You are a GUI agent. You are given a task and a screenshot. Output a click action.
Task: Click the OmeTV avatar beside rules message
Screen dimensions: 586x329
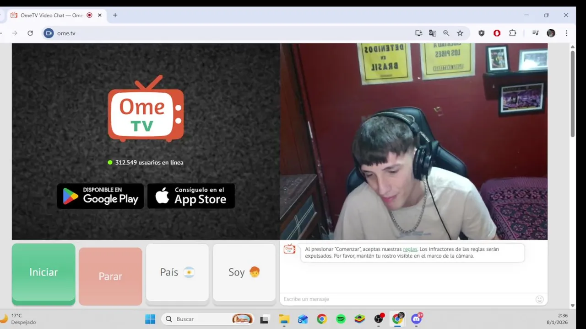289,249
